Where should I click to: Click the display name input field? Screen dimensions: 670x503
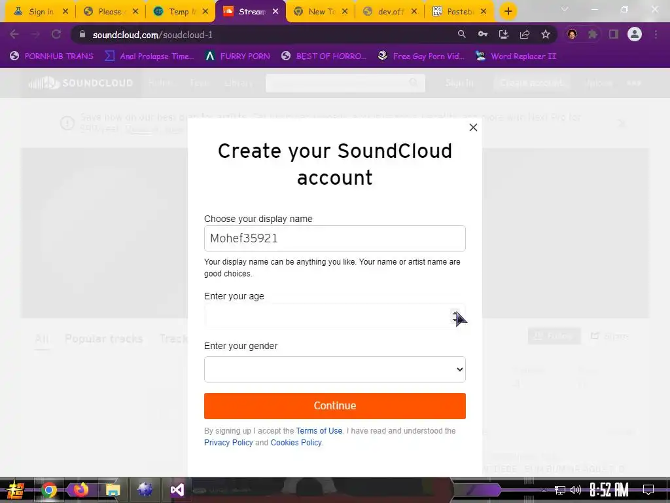click(334, 238)
